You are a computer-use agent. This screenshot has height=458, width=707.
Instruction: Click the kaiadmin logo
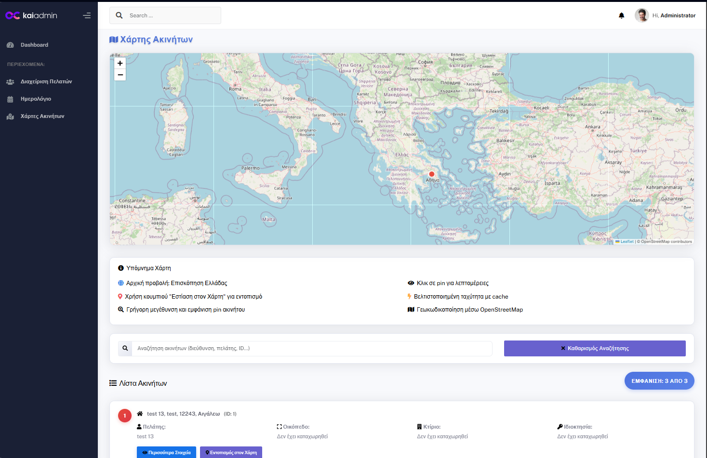[x=31, y=15]
